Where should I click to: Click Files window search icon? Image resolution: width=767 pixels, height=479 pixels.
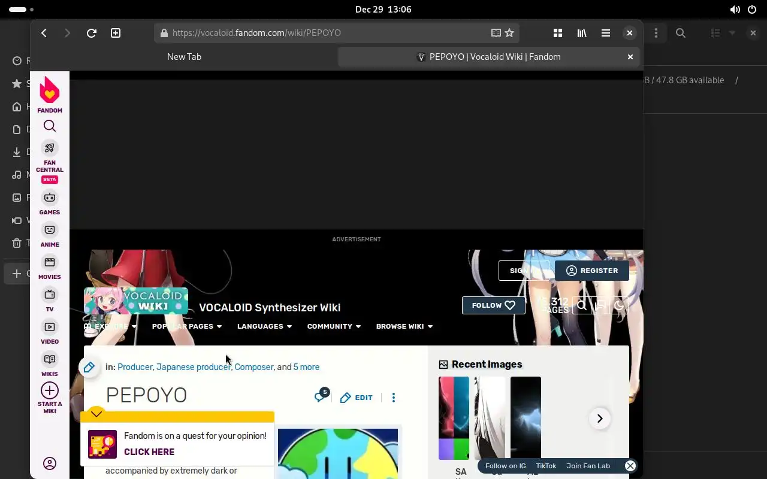click(681, 33)
